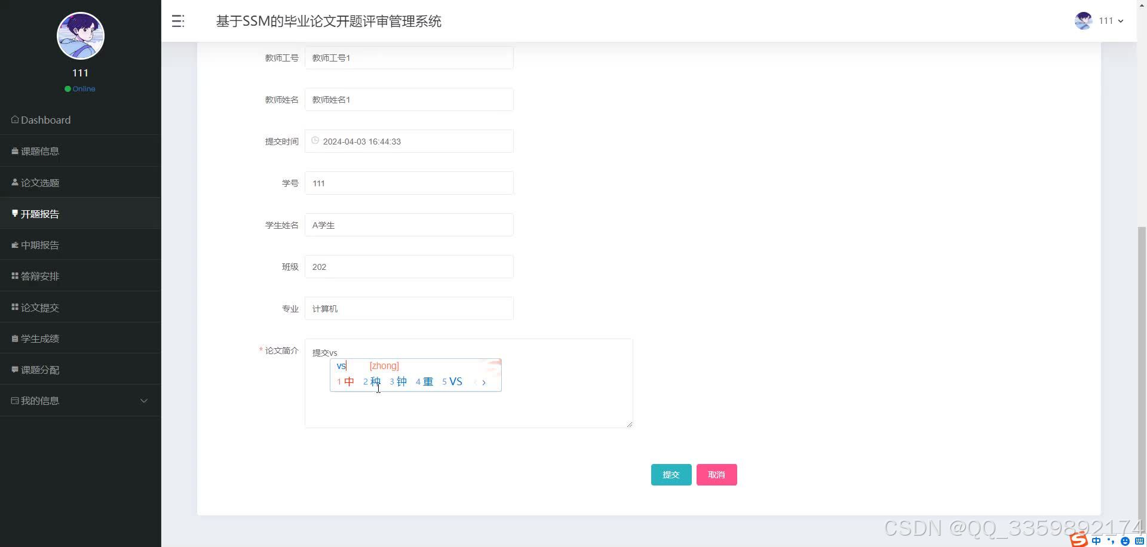Click the 答辩安排 grid icon in sidebar

tap(14, 276)
